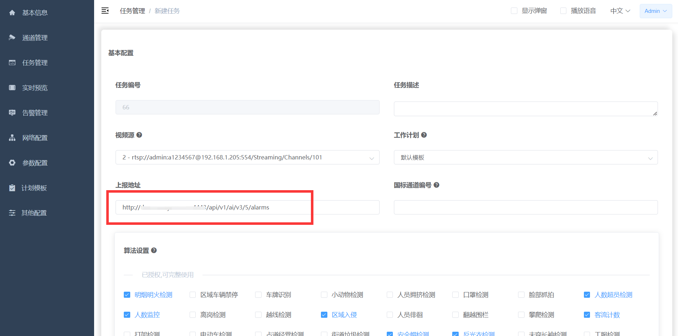This screenshot has width=678, height=336.
Task: Enable the 显示弹窗 checkbox
Action: tap(514, 11)
